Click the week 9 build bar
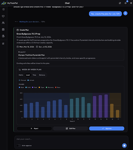The width and height of the screenshot is (133, 150). point(72,108)
